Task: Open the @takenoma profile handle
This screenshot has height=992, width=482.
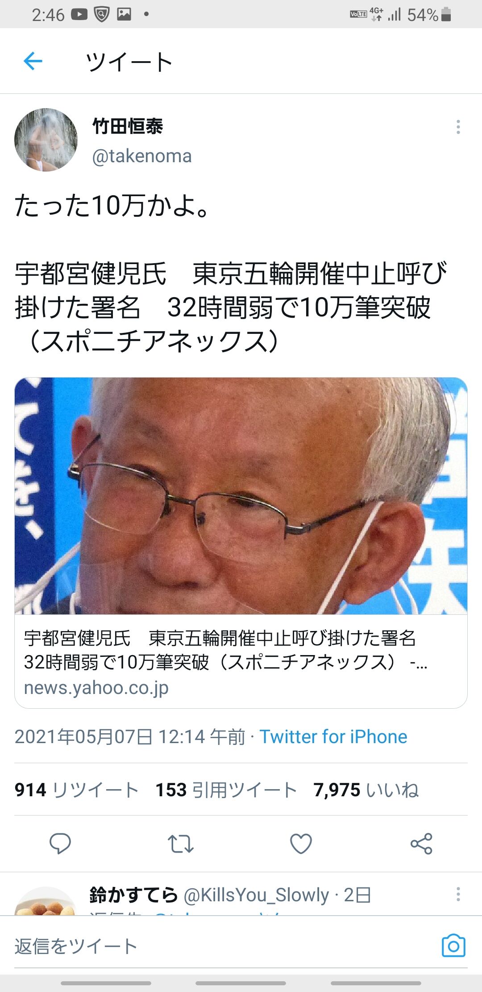Action: pos(142,156)
